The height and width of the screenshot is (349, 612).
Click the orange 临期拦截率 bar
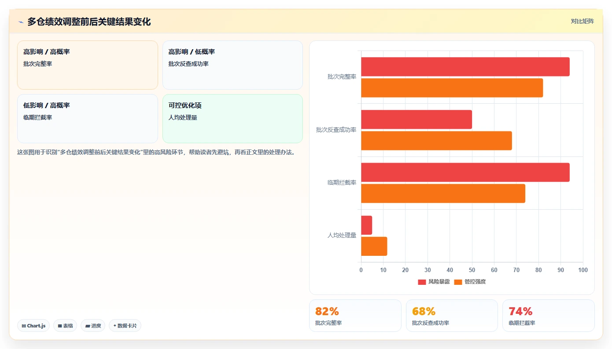(x=443, y=193)
